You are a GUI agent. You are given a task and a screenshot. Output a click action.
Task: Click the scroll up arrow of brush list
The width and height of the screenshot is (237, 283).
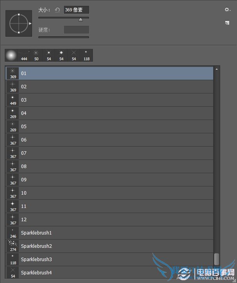pyautogui.click(x=217, y=69)
